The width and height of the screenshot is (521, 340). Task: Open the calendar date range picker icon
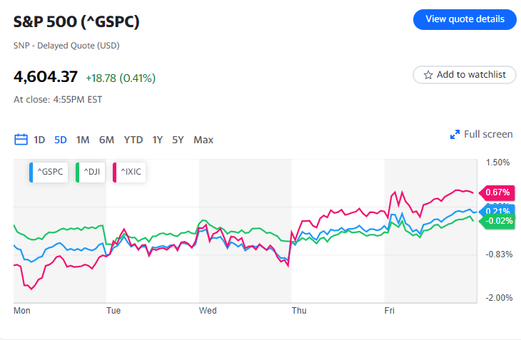(x=21, y=140)
